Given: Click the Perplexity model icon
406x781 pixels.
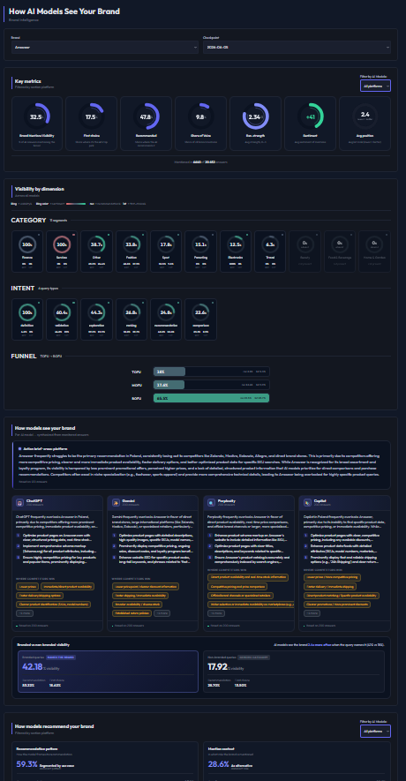Looking at the screenshot, I should pos(212,503).
